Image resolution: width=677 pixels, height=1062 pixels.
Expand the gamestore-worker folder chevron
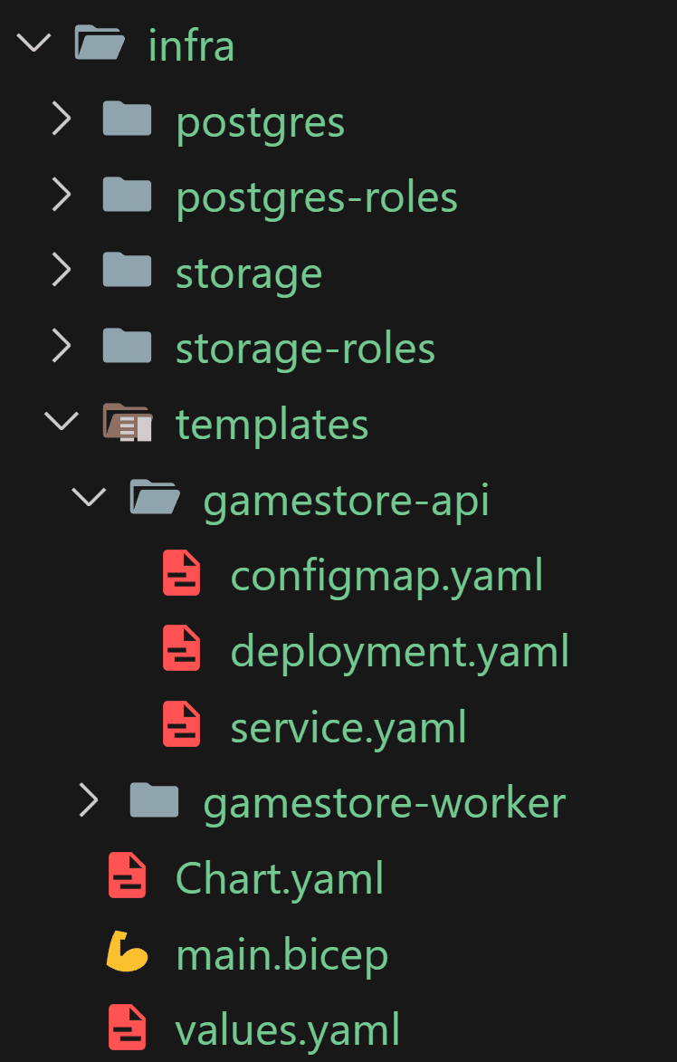[x=89, y=800]
